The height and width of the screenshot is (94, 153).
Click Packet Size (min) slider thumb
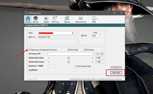(x=69, y=58)
